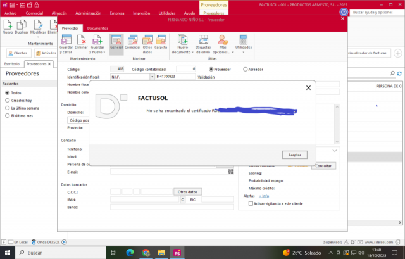The image size is (405, 259).
Task: Open the Más opciones icon
Action: tap(223, 40)
